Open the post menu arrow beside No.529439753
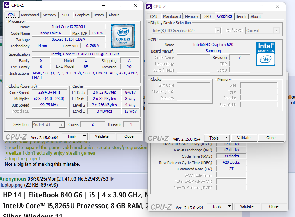This screenshot has width=295, height=217. (112, 179)
